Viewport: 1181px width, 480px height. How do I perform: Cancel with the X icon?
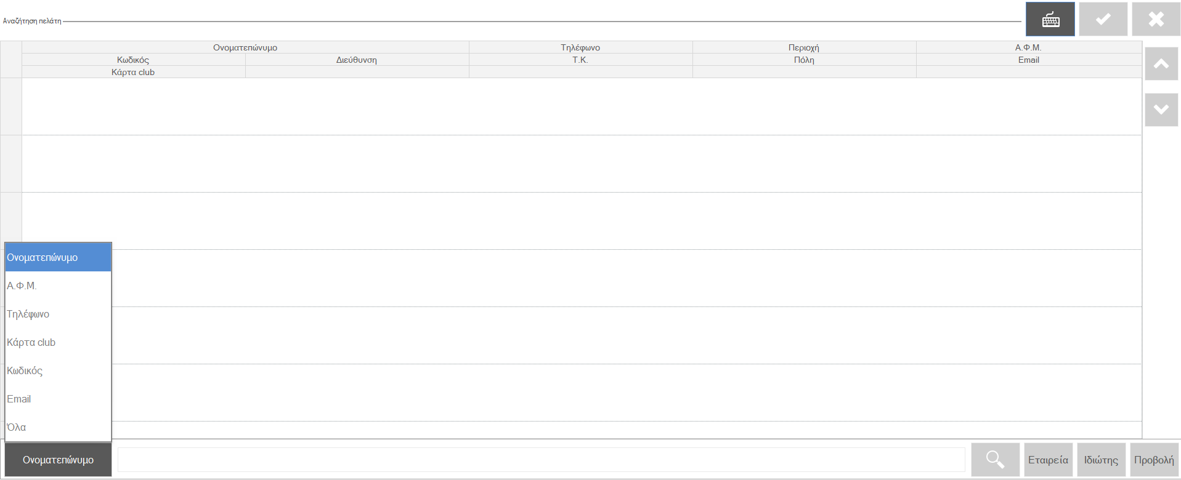tap(1156, 19)
